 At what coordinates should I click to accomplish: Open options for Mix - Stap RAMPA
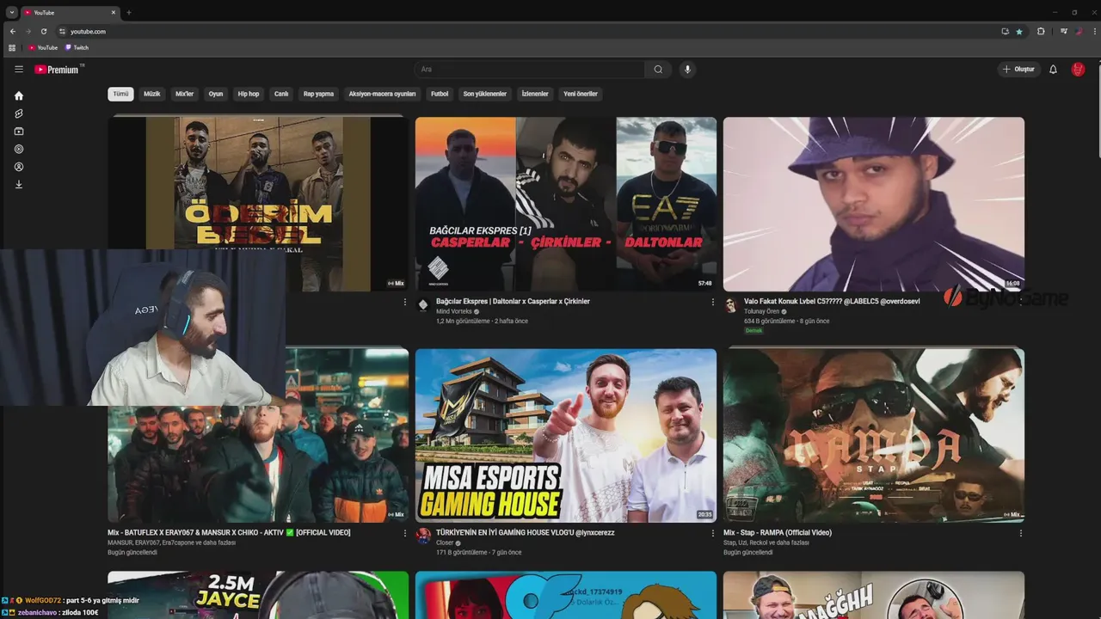coord(1020,533)
